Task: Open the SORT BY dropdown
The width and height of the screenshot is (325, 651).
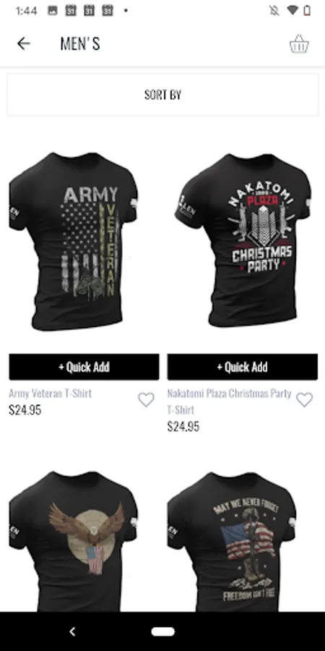Action: click(162, 95)
